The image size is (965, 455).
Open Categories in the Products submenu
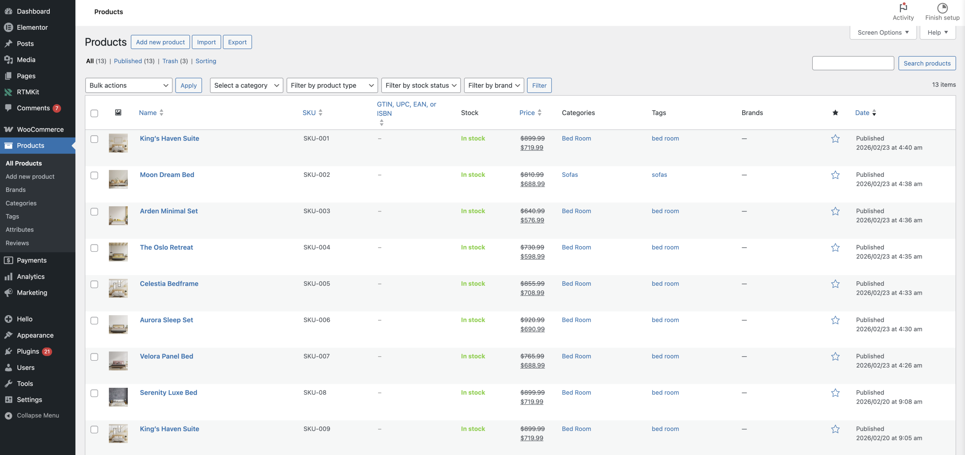coord(21,203)
